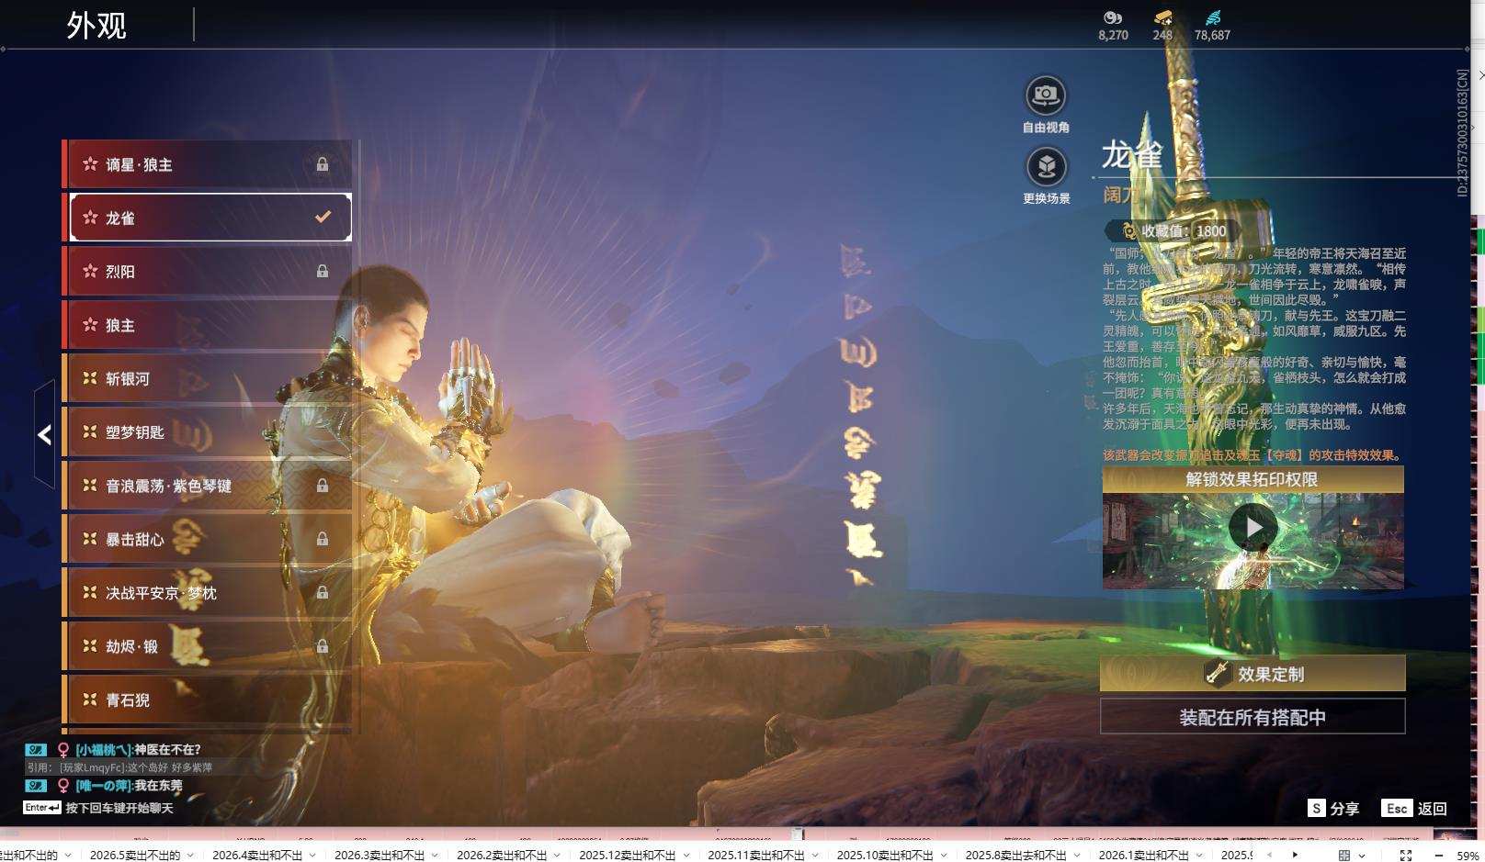This screenshot has width=1485, height=862.
Task: Click the rarity icon beside 斩银河
Action: point(90,378)
